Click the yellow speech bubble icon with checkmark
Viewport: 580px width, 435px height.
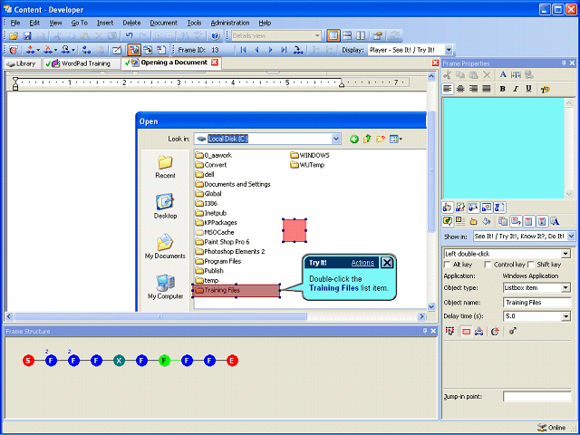point(448,221)
